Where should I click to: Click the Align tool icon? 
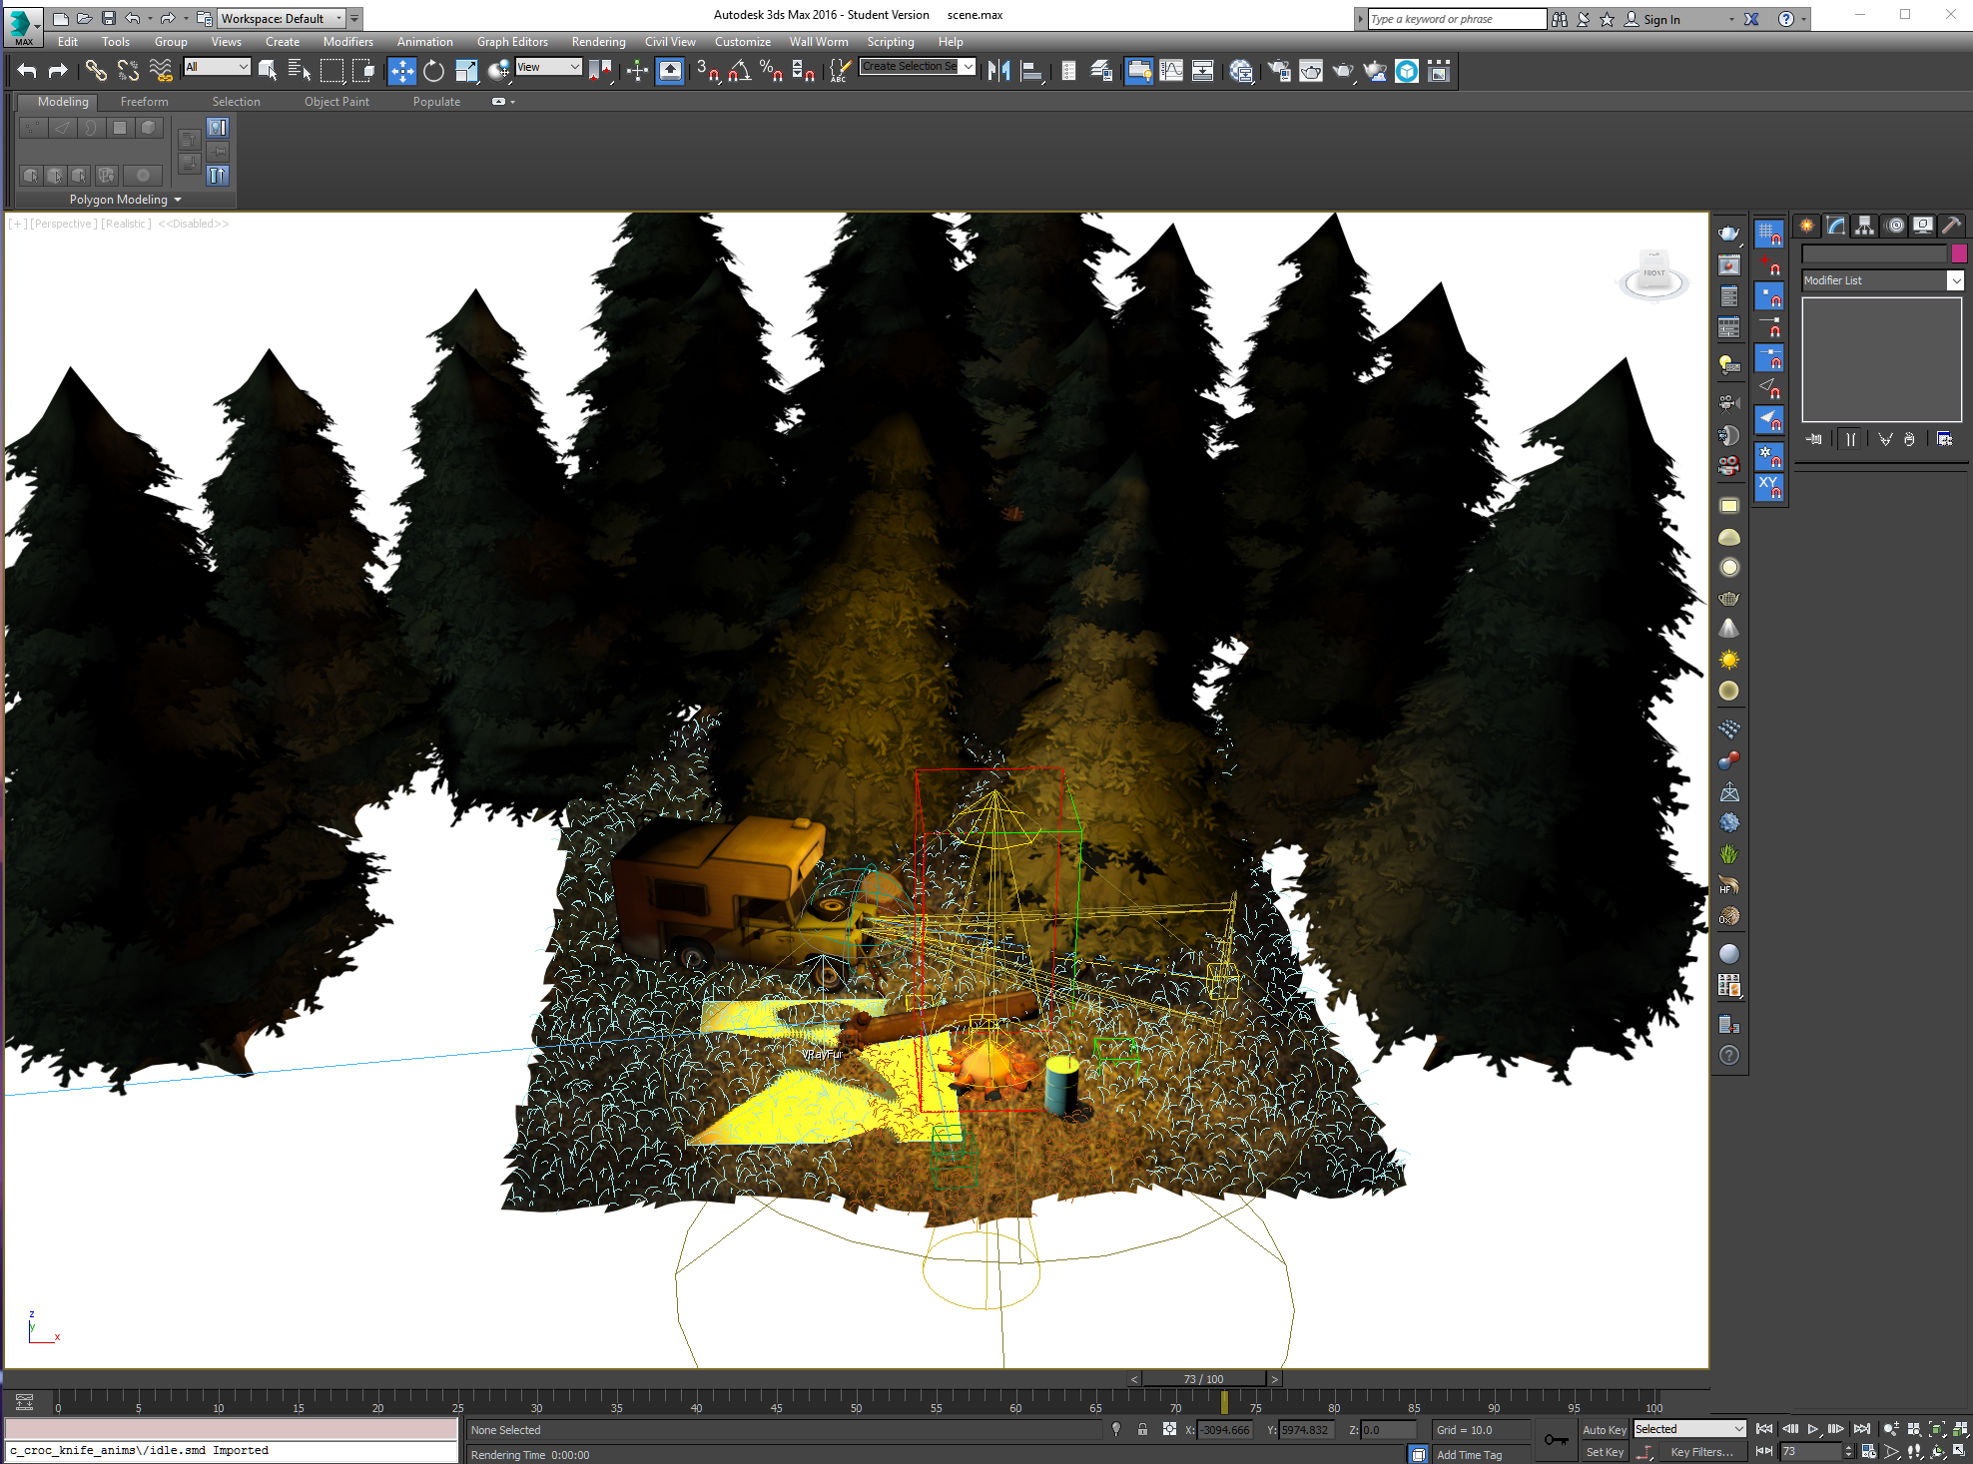[x=1032, y=70]
